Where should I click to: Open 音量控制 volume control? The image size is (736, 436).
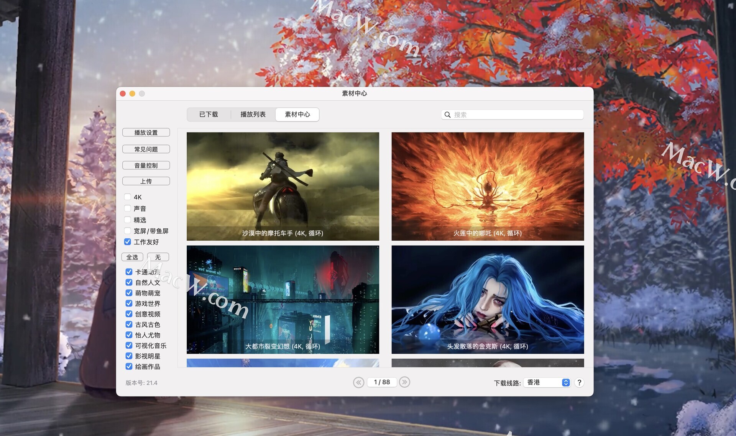point(146,166)
